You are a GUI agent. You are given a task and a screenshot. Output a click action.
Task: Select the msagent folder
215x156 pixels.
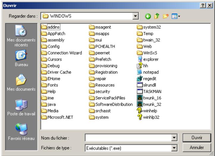click(100, 27)
